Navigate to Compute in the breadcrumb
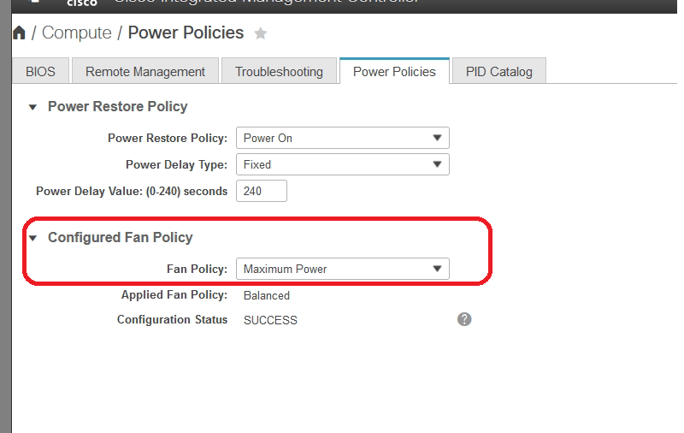 tap(77, 33)
